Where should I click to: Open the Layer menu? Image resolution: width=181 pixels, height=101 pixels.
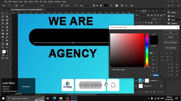[x=21, y=2]
